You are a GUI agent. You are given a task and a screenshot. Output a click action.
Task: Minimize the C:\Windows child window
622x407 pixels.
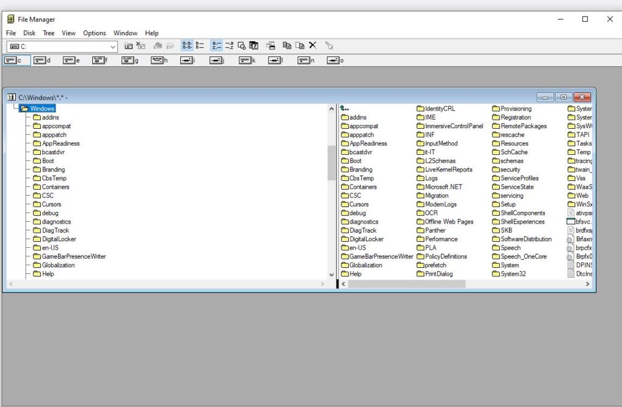(x=545, y=97)
